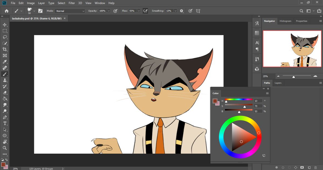Image resolution: width=323 pixels, height=170 pixels.
Task: Click the Saturation slider in Color panel
Action: click(x=239, y=106)
